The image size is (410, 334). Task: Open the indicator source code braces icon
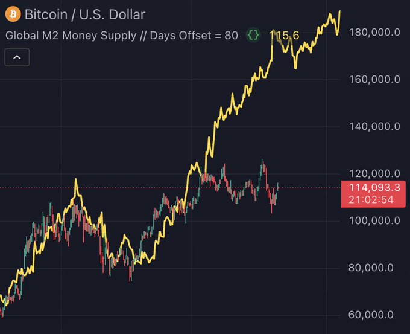pyautogui.click(x=253, y=35)
